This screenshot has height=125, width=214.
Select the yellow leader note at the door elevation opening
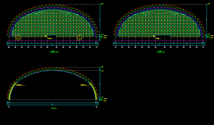[x=49, y=37]
